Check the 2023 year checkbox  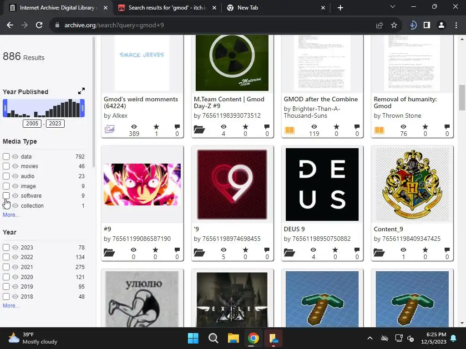pos(6,247)
